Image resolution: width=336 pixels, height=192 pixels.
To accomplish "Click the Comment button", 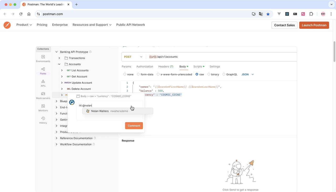I will [134, 125].
